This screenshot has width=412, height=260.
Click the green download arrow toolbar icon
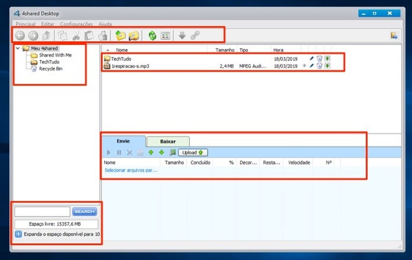tap(182, 35)
